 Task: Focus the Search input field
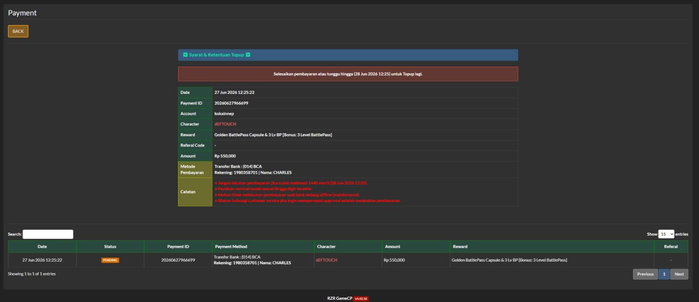pos(48,234)
